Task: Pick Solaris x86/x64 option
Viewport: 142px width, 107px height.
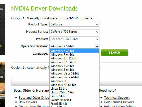Action: tap(74, 100)
